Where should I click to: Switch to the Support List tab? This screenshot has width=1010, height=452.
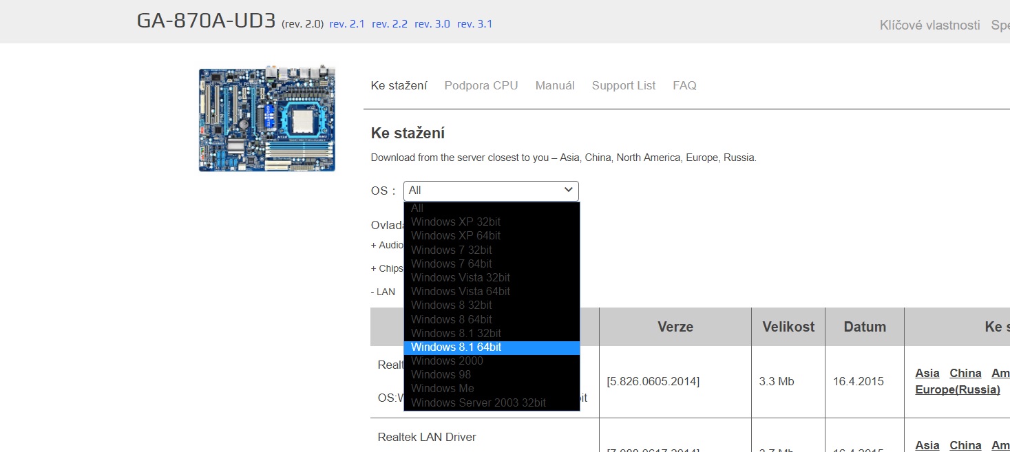point(624,85)
